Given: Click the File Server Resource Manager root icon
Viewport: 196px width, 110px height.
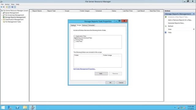Looking at the screenshot, I should click(2, 11).
